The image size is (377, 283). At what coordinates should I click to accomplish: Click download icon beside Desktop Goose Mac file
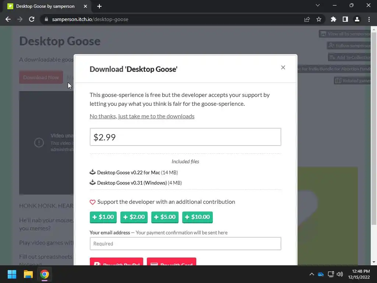92,172
